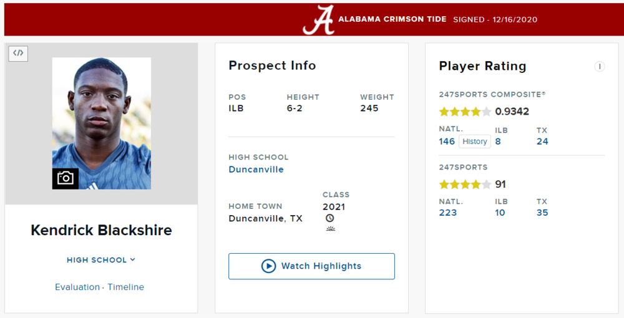Click the play icon in Watch Highlights
The height and width of the screenshot is (318, 624).
pyautogui.click(x=268, y=266)
